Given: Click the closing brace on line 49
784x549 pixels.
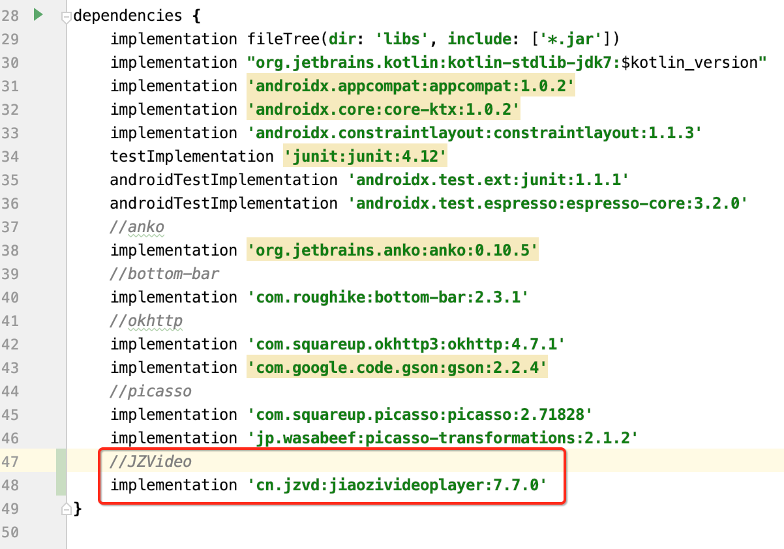Looking at the screenshot, I should pyautogui.click(x=78, y=509).
